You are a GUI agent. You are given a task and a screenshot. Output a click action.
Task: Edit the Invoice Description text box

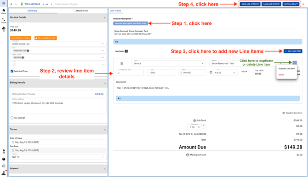[x=208, y=34]
